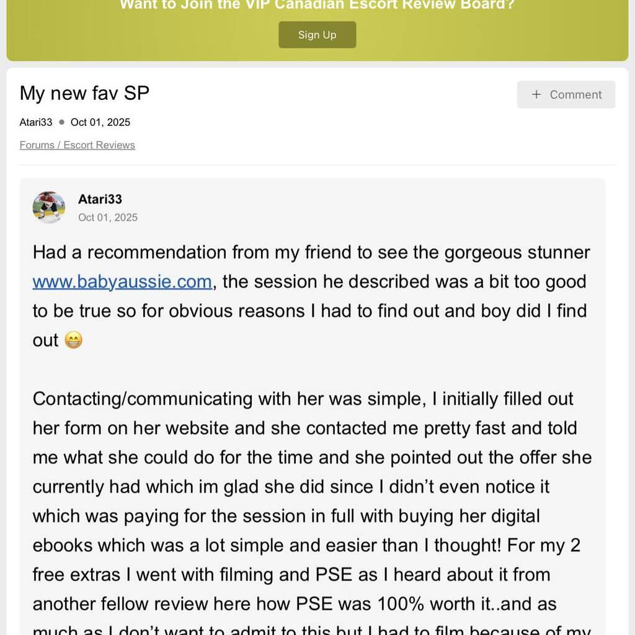This screenshot has width=635, height=635.
Task: Open the Escort Reviews breadcrumb link
Action: point(99,145)
